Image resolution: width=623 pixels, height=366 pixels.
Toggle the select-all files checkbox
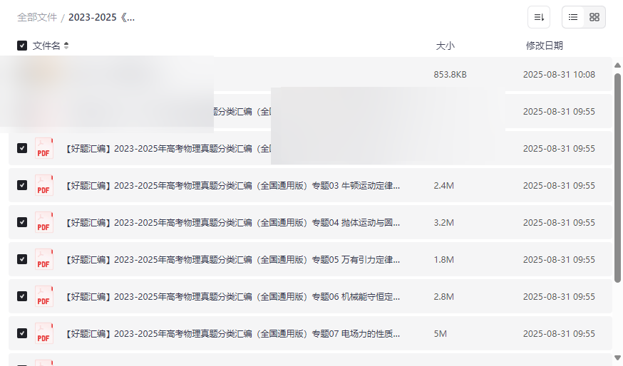click(x=22, y=46)
